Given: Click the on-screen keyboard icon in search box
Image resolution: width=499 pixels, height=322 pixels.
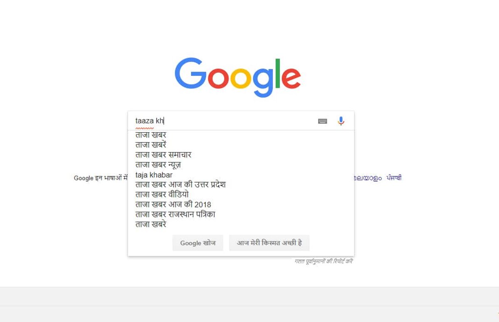Looking at the screenshot, I should pos(323,121).
